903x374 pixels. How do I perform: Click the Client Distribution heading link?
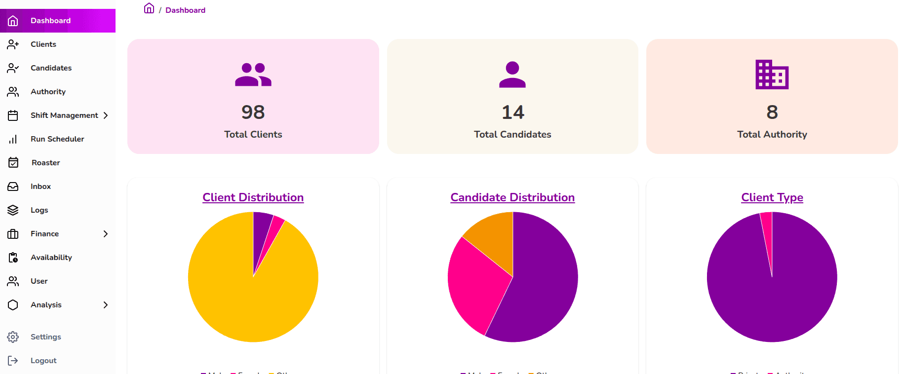point(253,197)
